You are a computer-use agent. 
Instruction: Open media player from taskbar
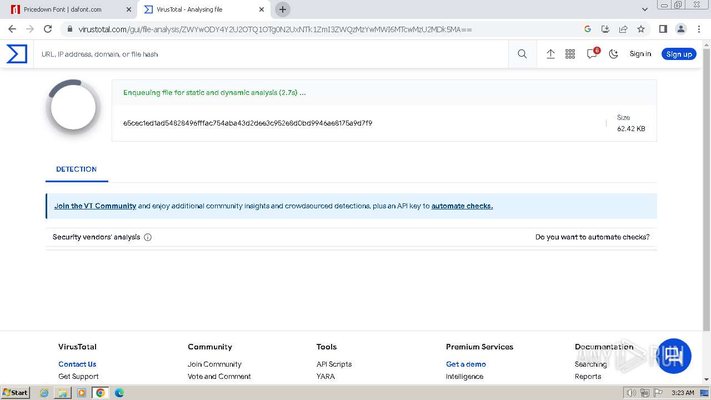point(82,393)
